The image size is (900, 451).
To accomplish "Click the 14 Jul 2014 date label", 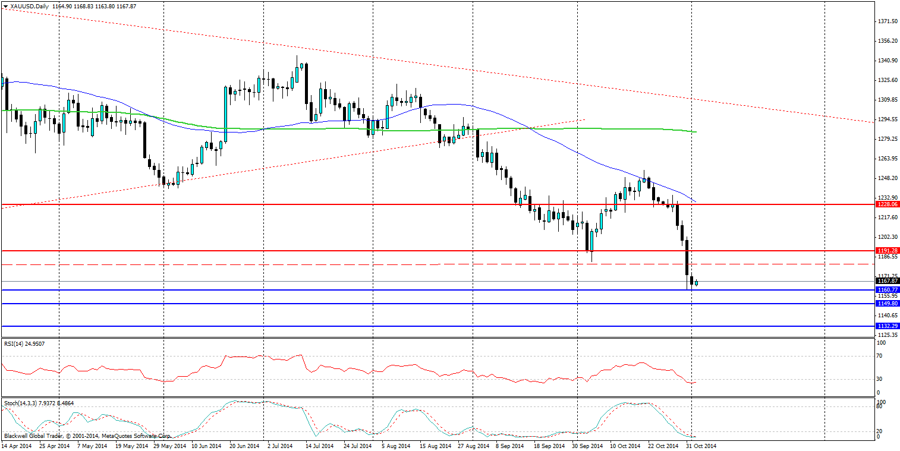I will pyautogui.click(x=321, y=446).
